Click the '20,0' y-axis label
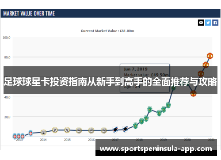The width and height of the screenshot is (221, 160). 7,117
